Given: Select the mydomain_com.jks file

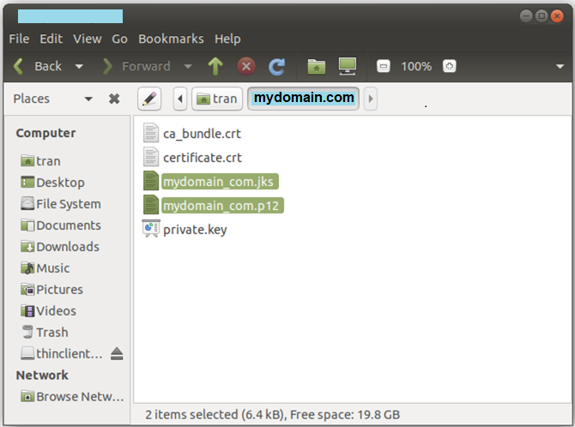Looking at the screenshot, I should (220, 182).
